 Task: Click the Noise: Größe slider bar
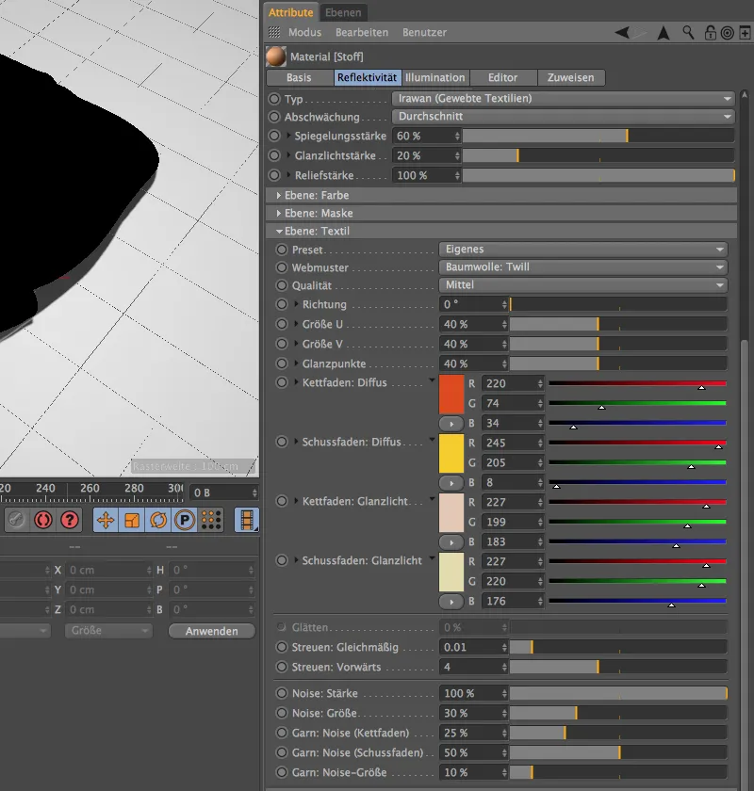pyautogui.click(x=618, y=713)
